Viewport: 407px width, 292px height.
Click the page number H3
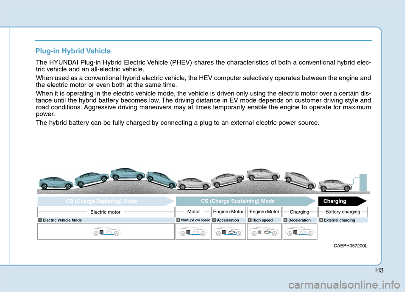(x=379, y=270)
